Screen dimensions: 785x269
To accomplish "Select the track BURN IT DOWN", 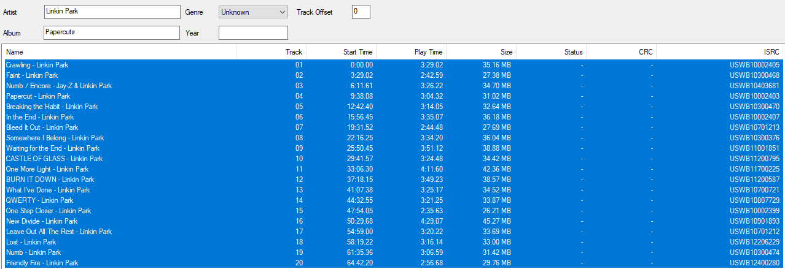I will 392,180.
